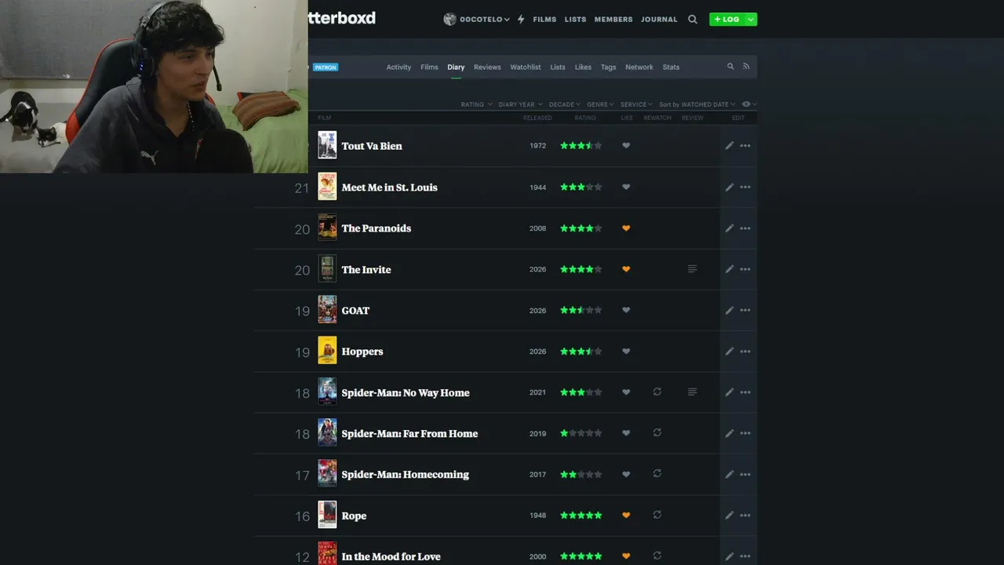The width and height of the screenshot is (1004, 565).
Task: Open the In the Mood for Love title link
Action: coord(391,556)
